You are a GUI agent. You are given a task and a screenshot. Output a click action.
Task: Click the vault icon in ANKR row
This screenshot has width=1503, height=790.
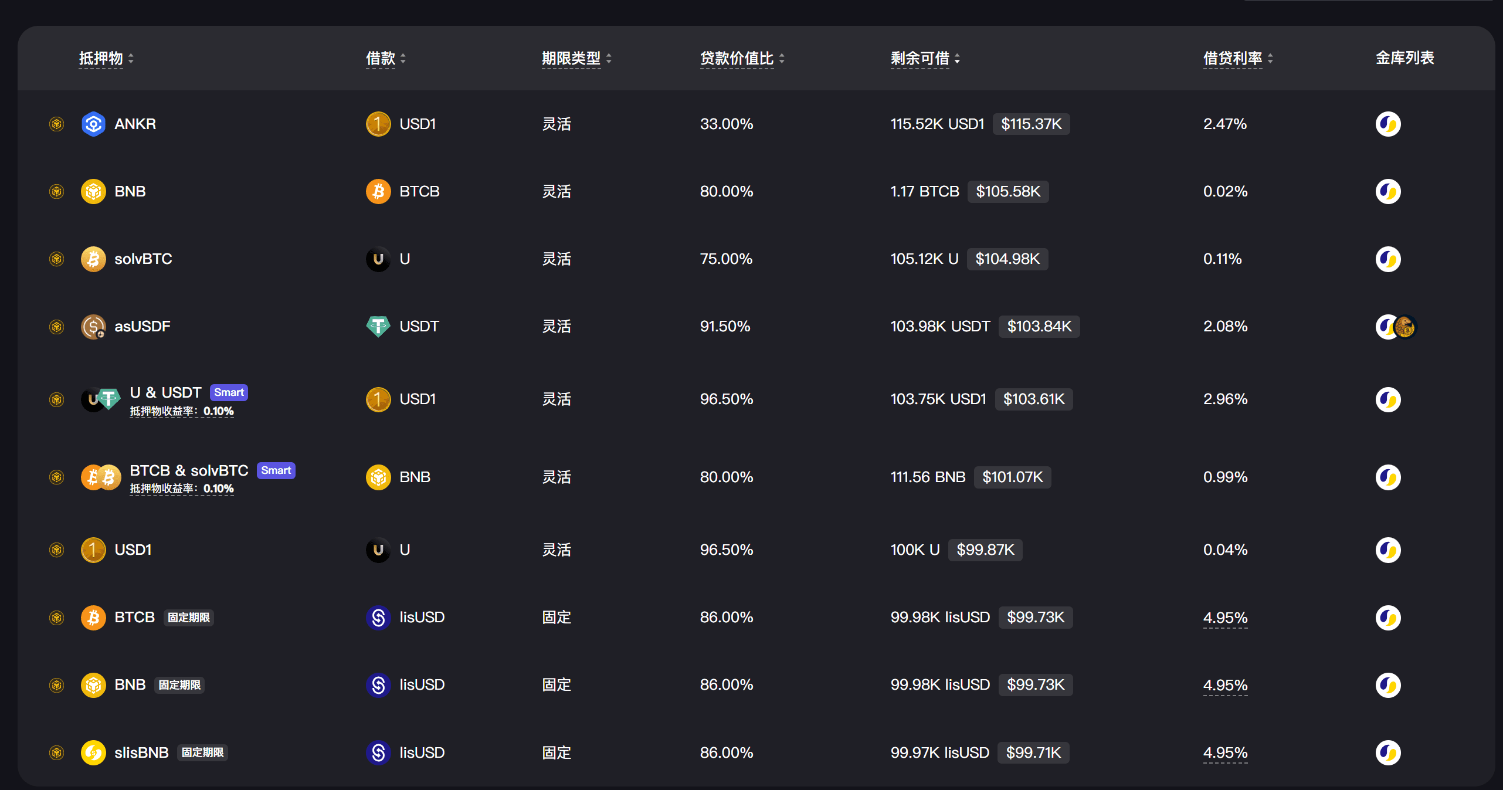pos(1387,124)
